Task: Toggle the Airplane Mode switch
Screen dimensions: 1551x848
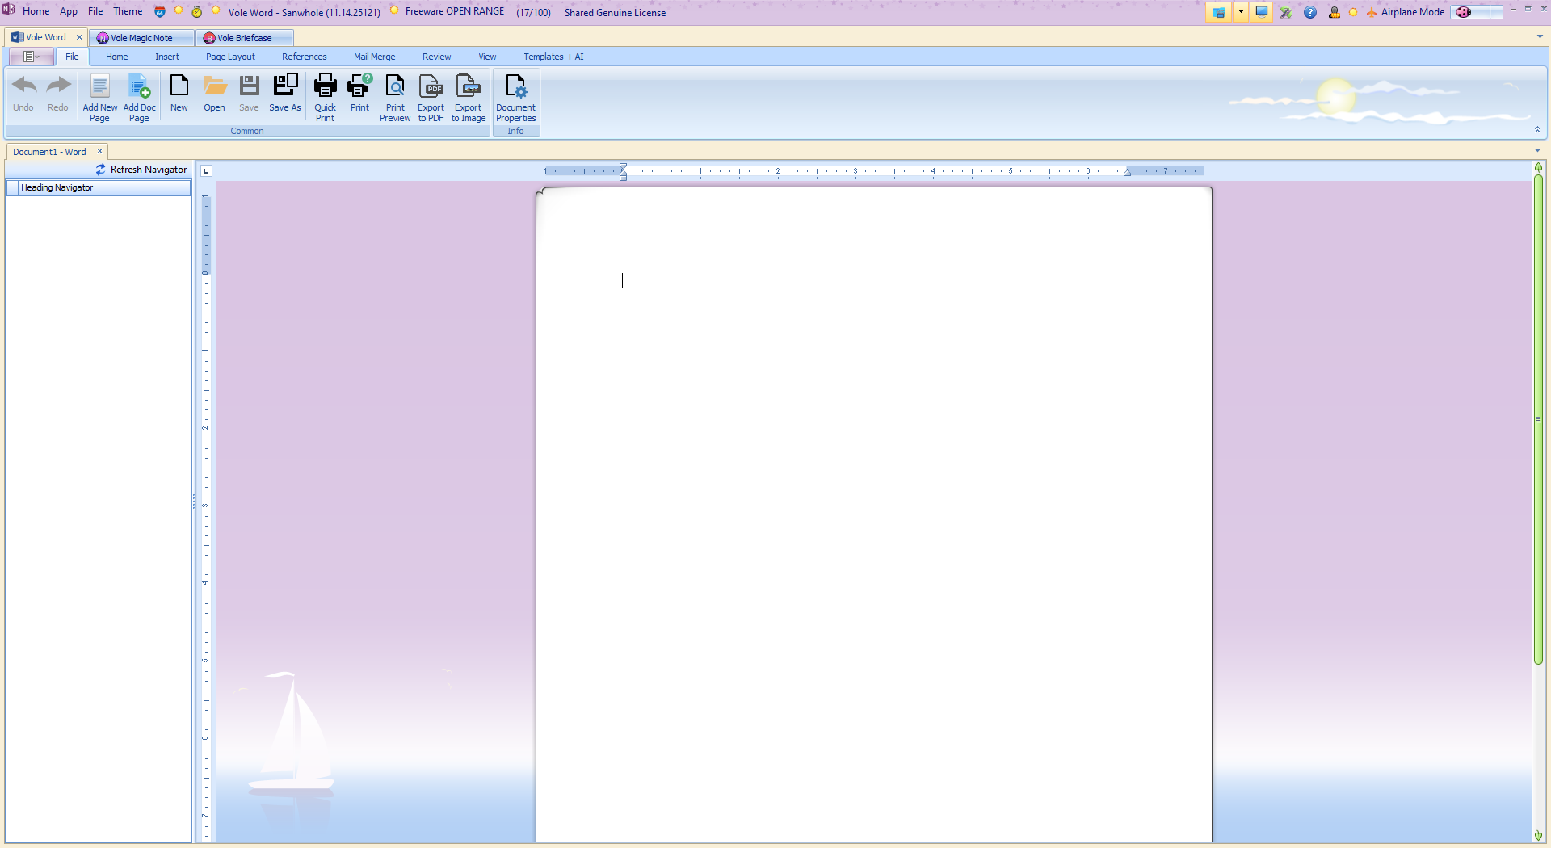Action: [x=1476, y=12]
